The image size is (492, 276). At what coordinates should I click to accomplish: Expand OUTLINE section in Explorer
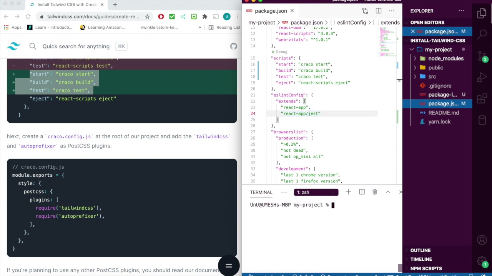[x=420, y=250]
